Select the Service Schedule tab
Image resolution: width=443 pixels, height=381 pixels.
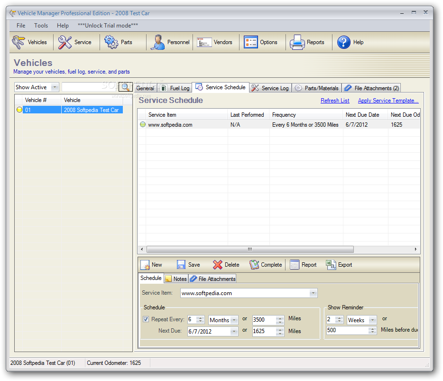coord(221,87)
